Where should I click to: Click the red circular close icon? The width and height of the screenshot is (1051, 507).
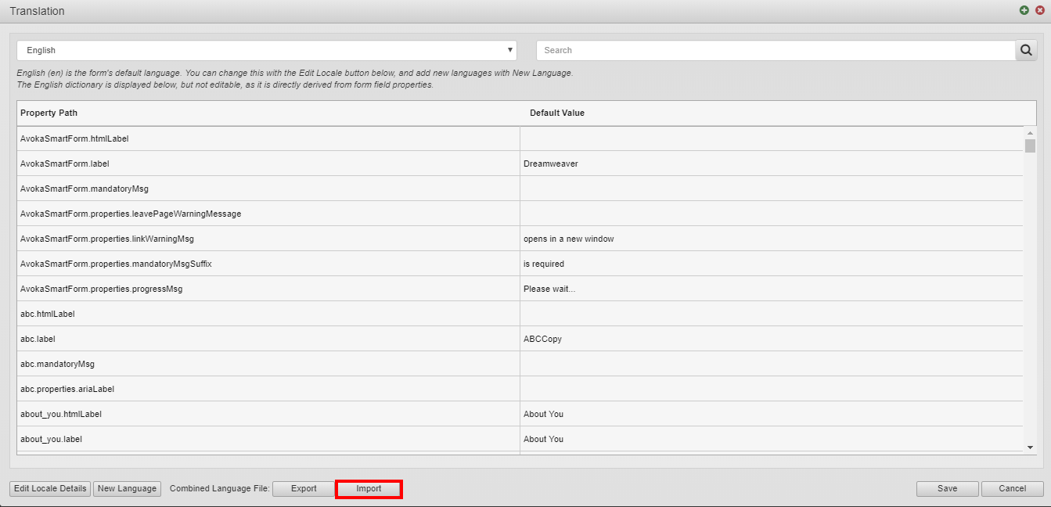1039,10
